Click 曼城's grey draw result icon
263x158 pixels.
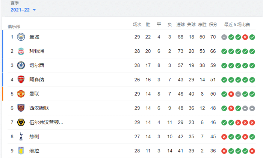click(x=224, y=37)
